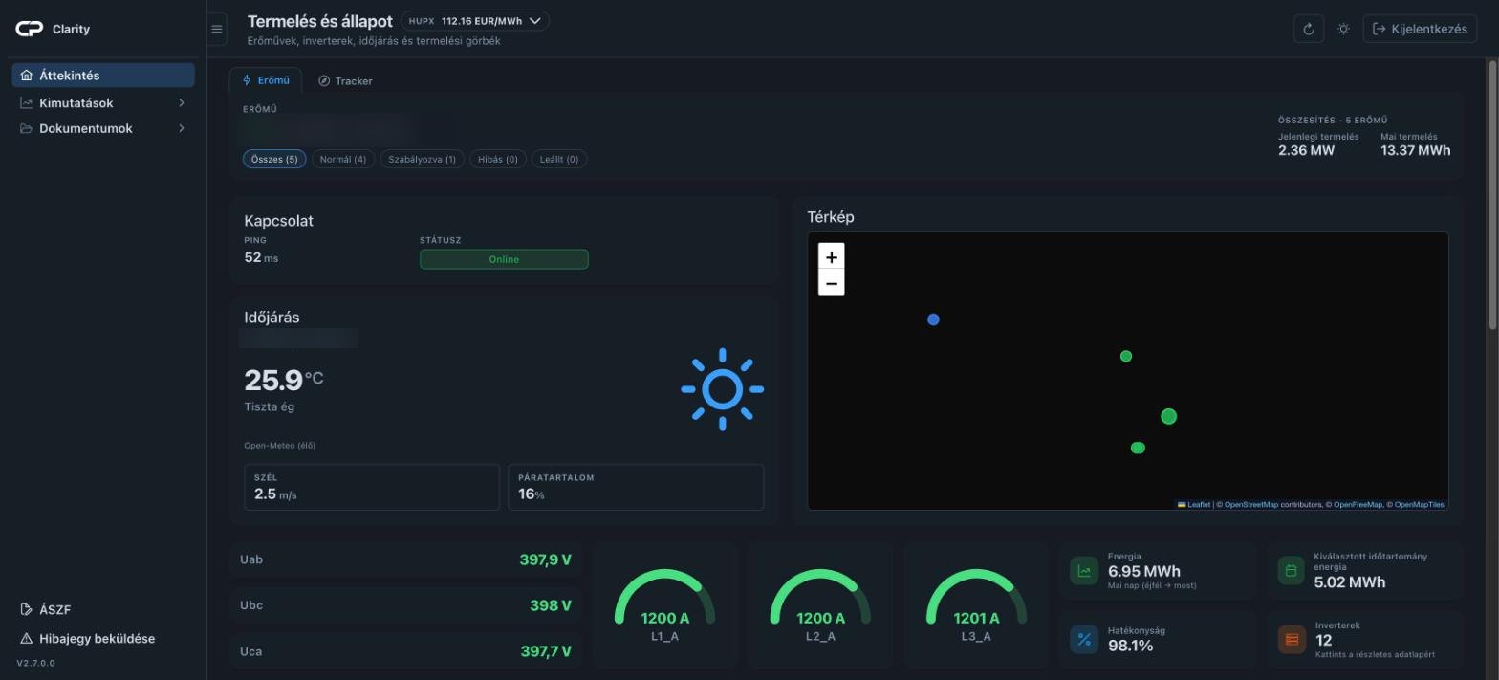Click the Uca voltage value 397,7 V
This screenshot has height=680, width=1499.
[x=545, y=651]
